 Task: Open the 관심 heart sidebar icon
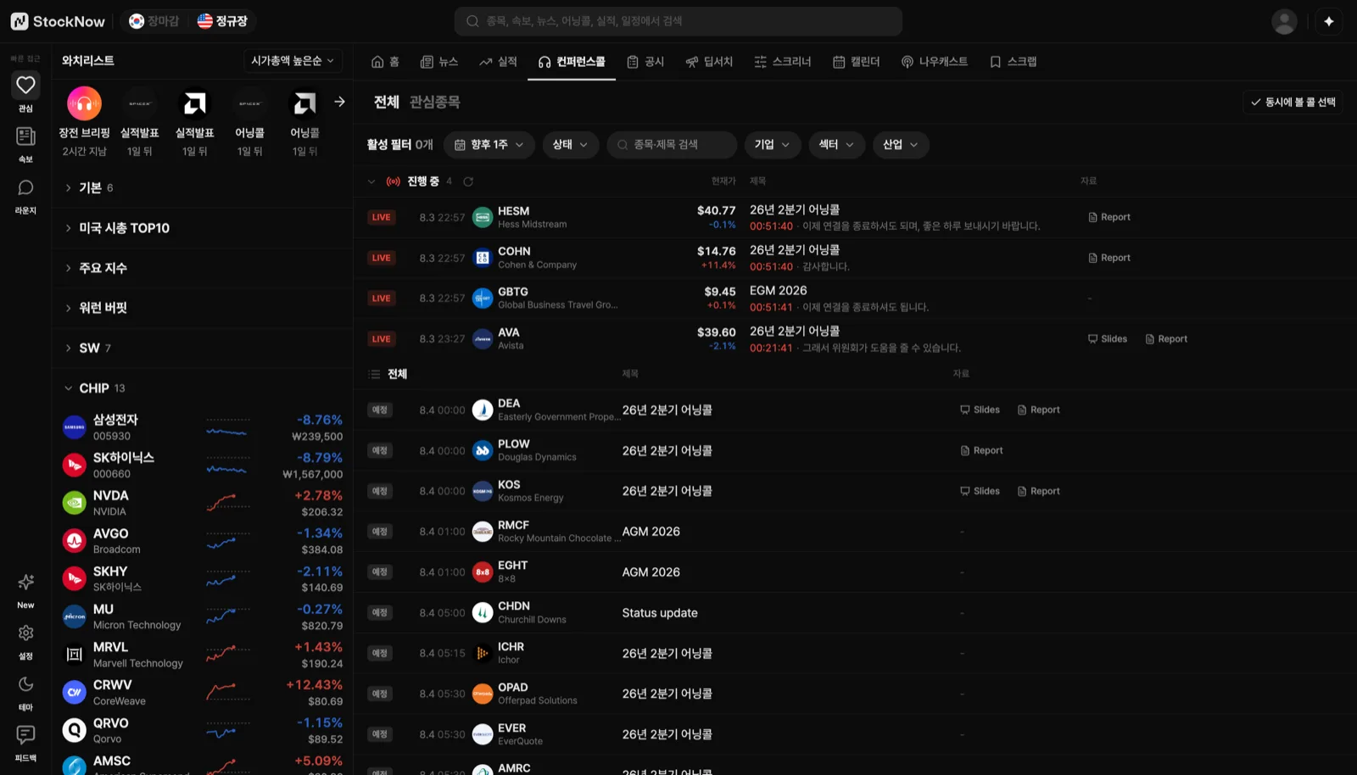tap(25, 85)
